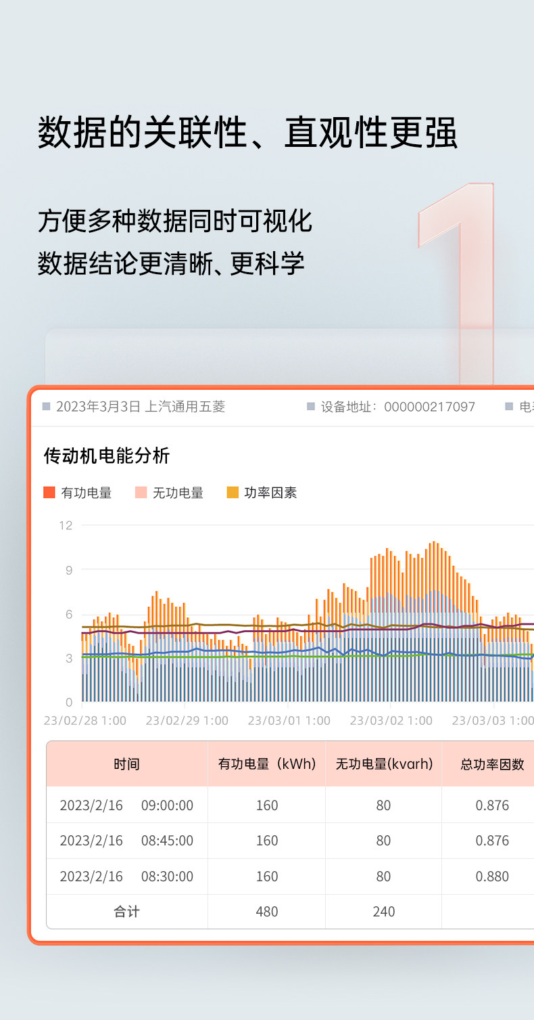Click the gray square before 2023年3月3日

point(47,407)
